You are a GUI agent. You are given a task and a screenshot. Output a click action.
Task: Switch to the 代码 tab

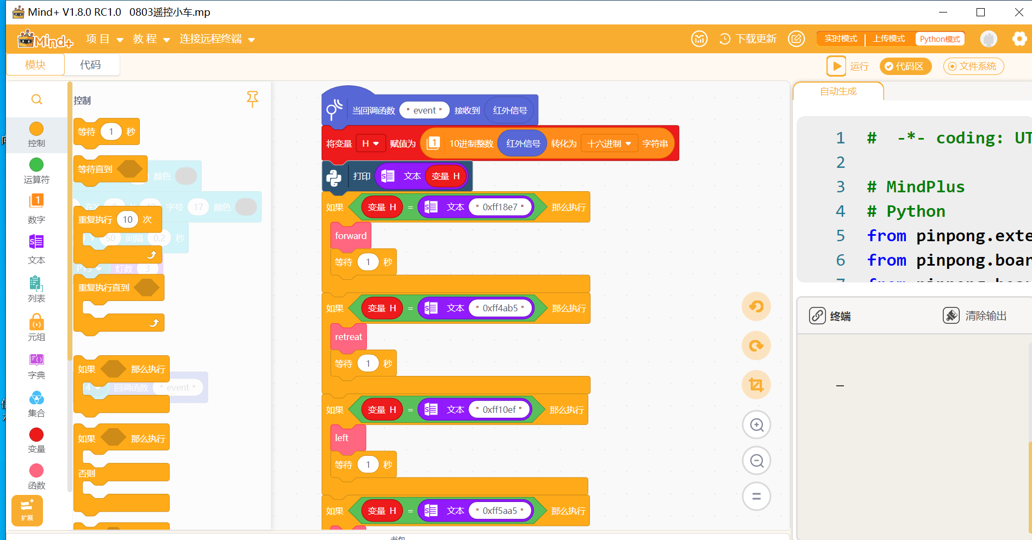[x=91, y=65]
